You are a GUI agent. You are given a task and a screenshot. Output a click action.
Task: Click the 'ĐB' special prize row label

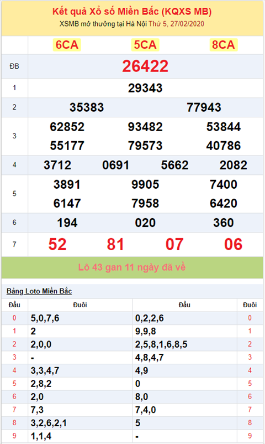(x=14, y=66)
